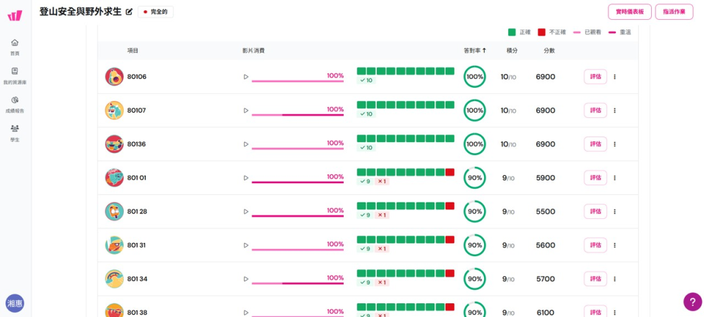
Task: Go to 成績報告 reports in sidebar
Action: [14, 100]
